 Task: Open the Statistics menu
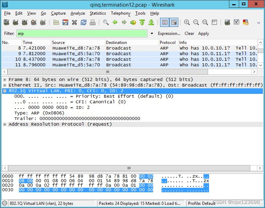[98, 13]
